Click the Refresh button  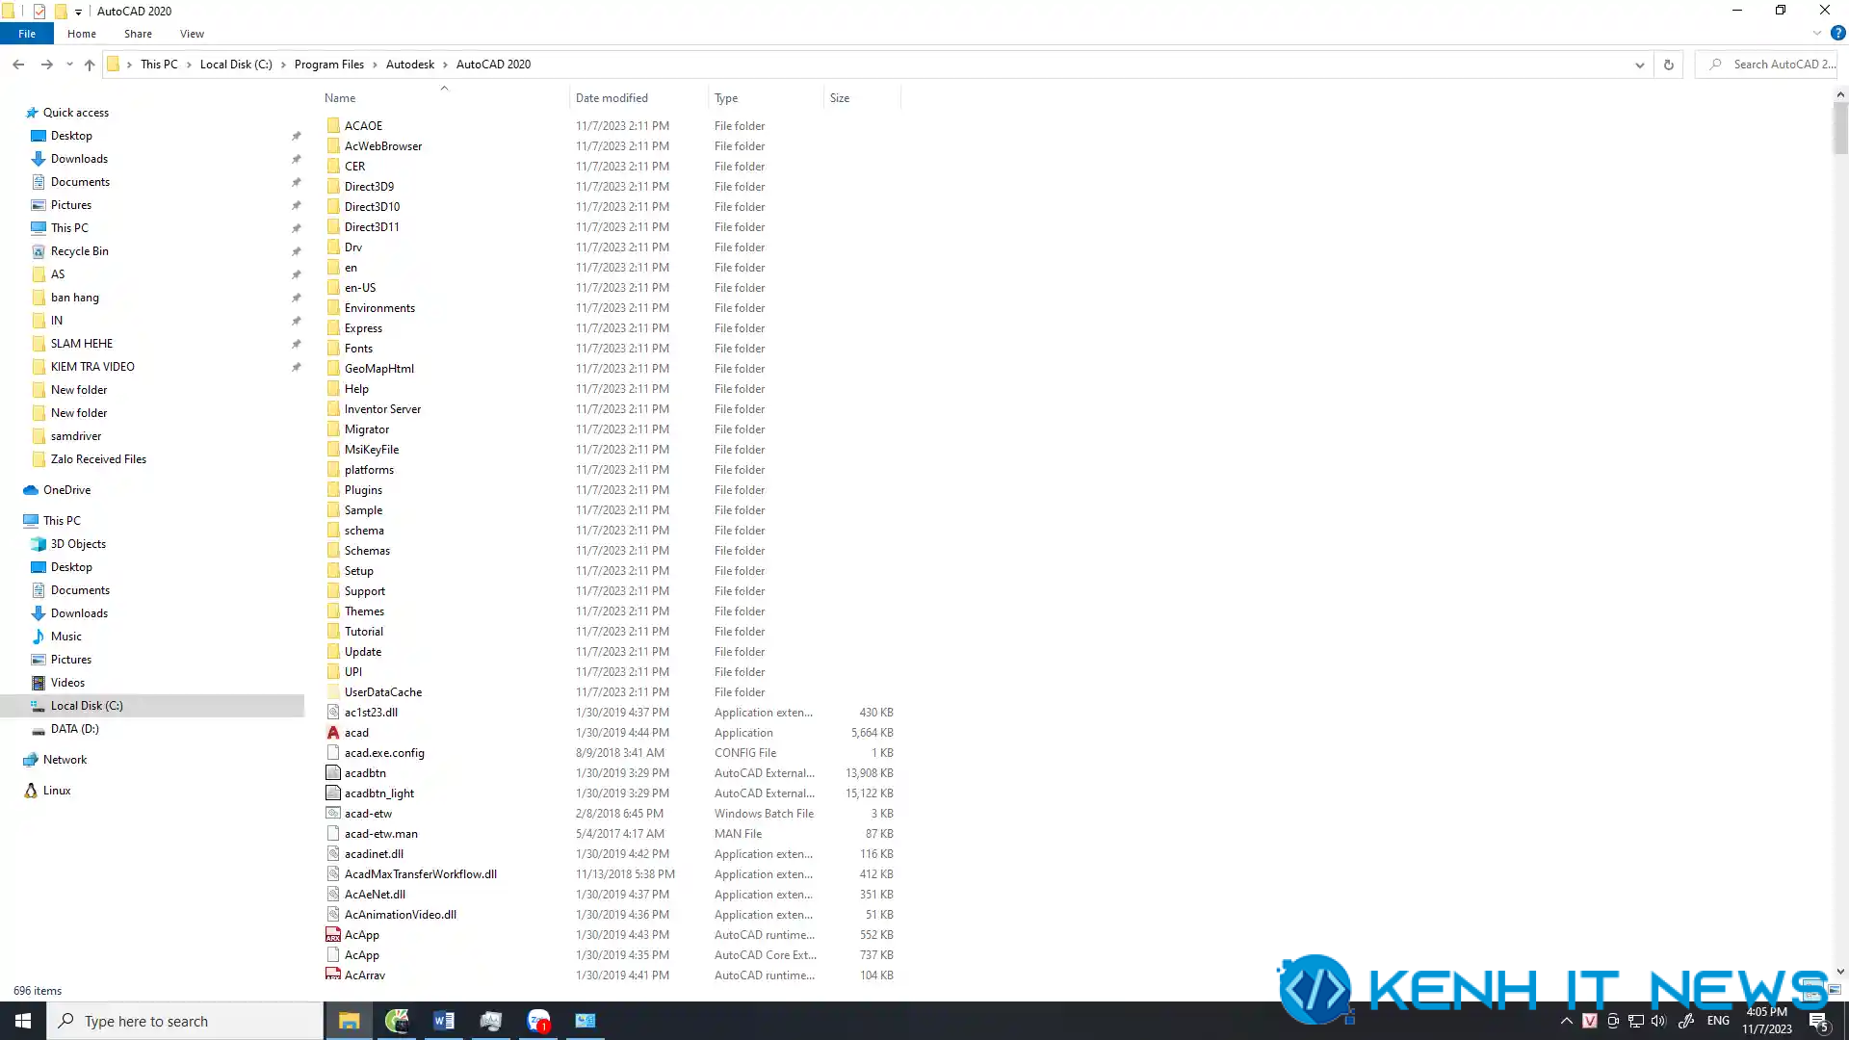(x=1669, y=65)
